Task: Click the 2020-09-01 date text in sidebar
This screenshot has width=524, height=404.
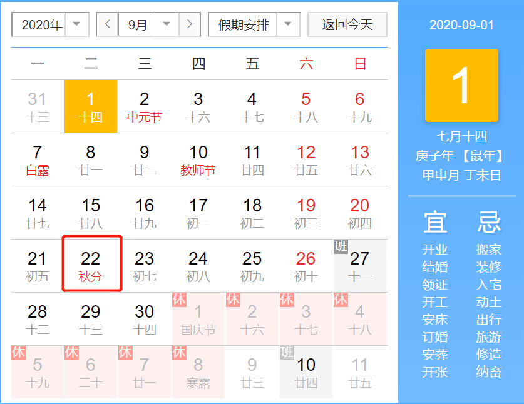Action: coord(461,25)
